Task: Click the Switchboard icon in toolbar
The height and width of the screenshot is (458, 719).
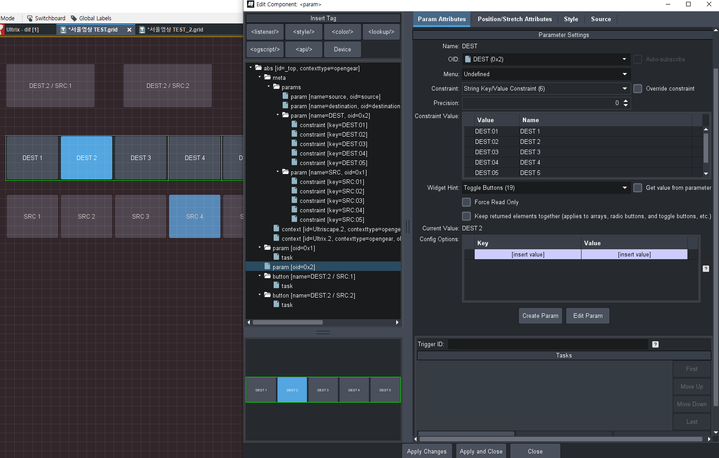Action: (30, 18)
